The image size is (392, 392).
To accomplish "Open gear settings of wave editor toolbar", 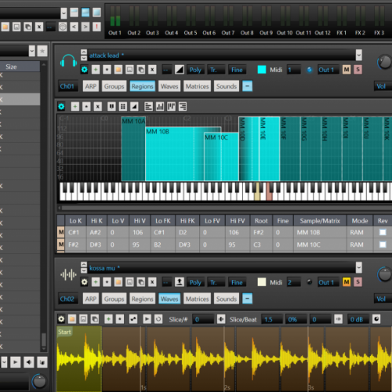I will (61, 319).
